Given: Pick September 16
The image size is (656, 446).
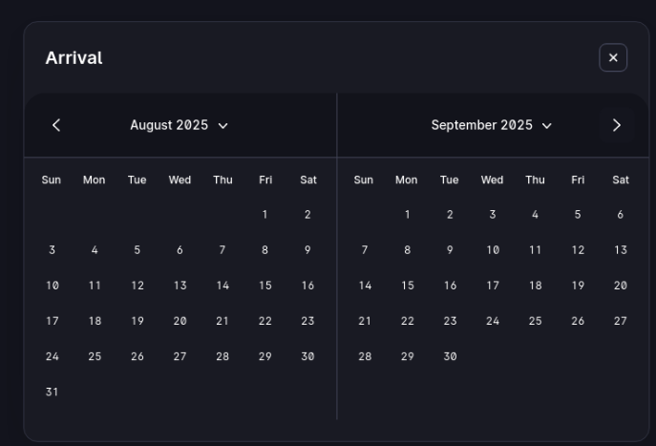Looking at the screenshot, I should [450, 286].
